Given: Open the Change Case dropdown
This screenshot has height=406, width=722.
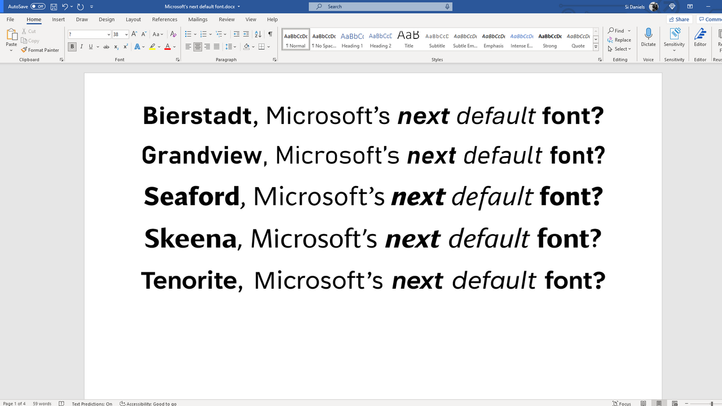Looking at the screenshot, I should pyautogui.click(x=158, y=34).
